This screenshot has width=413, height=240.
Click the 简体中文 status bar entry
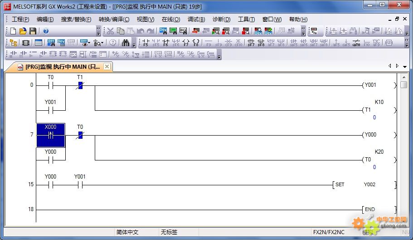(127, 232)
